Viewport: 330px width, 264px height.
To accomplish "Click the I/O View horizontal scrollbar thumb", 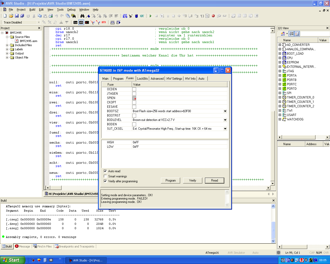I will point(299,137).
